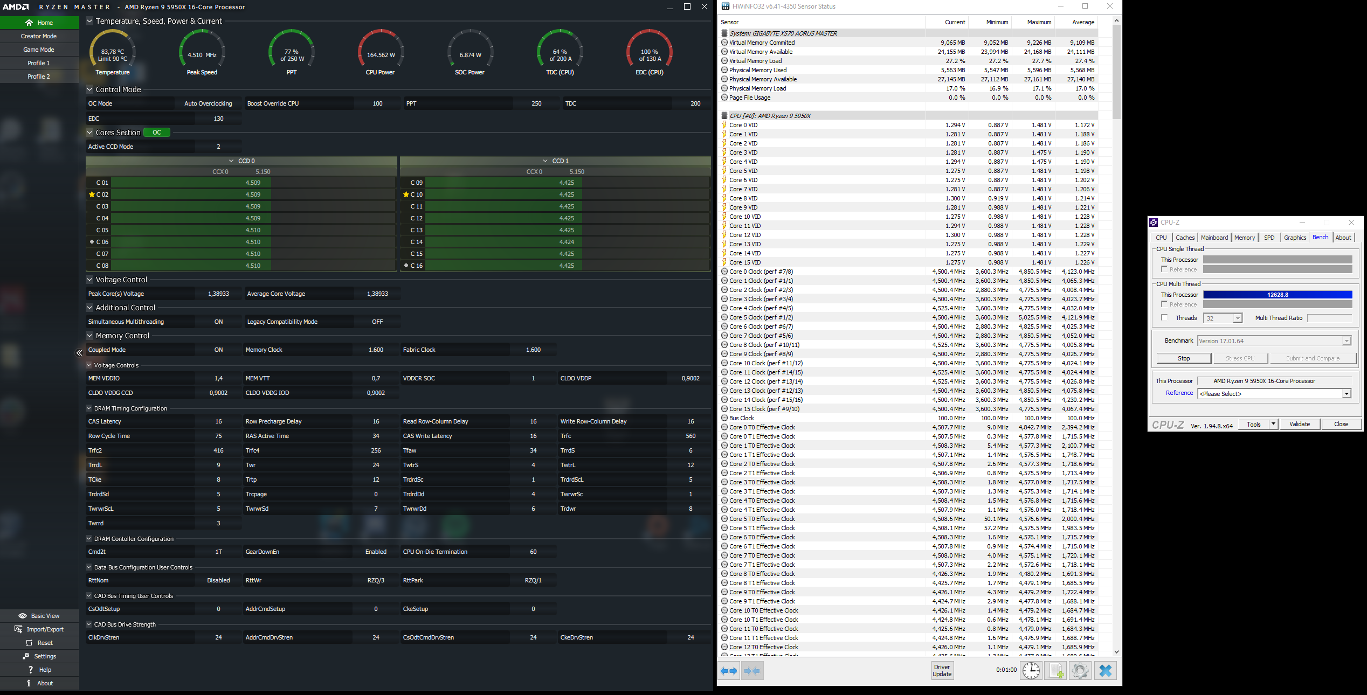Toggle Legacy Compatibility Mode OFF value
Screen dimensions: 1367x695
pyautogui.click(x=377, y=322)
